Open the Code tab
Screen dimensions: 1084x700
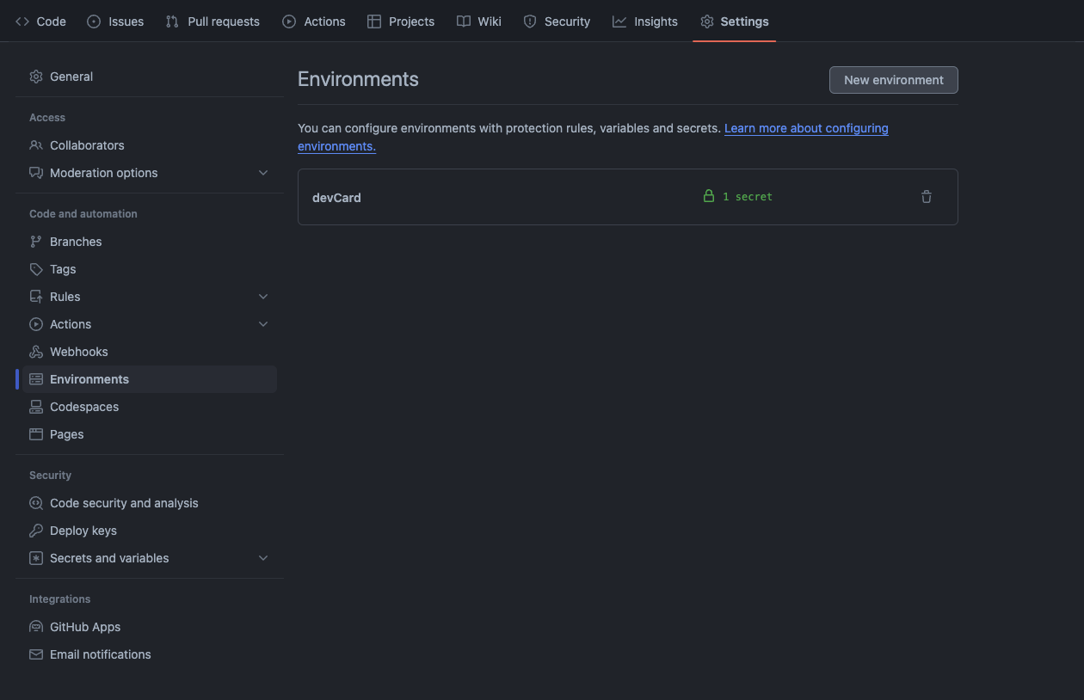[40, 21]
